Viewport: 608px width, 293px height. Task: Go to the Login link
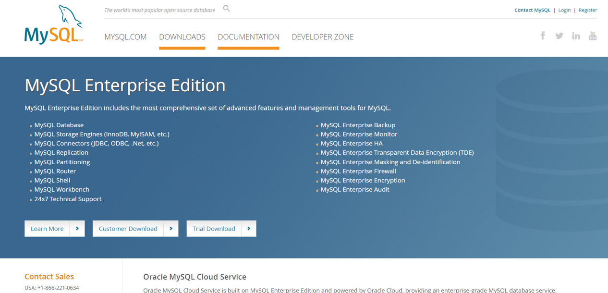pyautogui.click(x=564, y=10)
